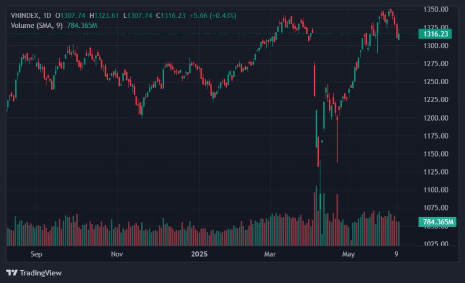Select the 2025 year marker on time axis
The height and width of the screenshot is (283, 465).
(x=199, y=254)
